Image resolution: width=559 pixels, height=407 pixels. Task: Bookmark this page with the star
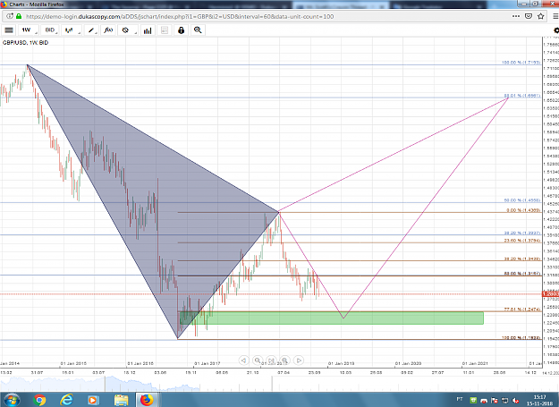541,16
